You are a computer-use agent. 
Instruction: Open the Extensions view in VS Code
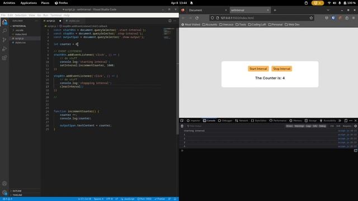click(x=4, y=58)
